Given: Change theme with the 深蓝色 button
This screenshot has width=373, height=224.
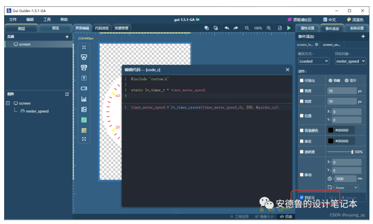Looking at the screenshot, I should [355, 20].
